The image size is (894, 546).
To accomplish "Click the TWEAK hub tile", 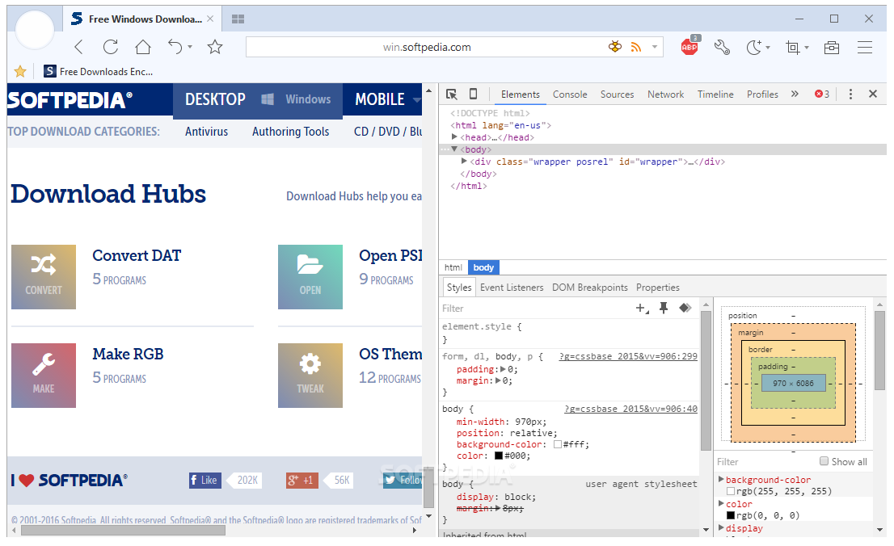I will tap(310, 376).
